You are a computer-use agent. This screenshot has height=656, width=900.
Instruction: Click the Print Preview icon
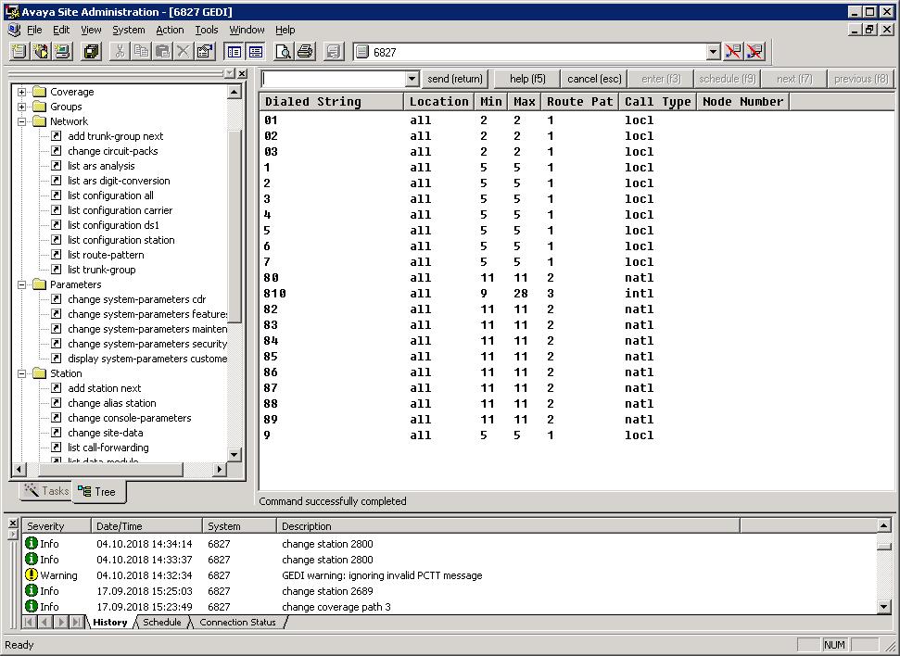[284, 52]
